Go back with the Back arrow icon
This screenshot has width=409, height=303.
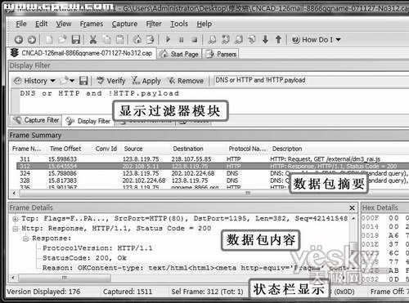click(19, 40)
